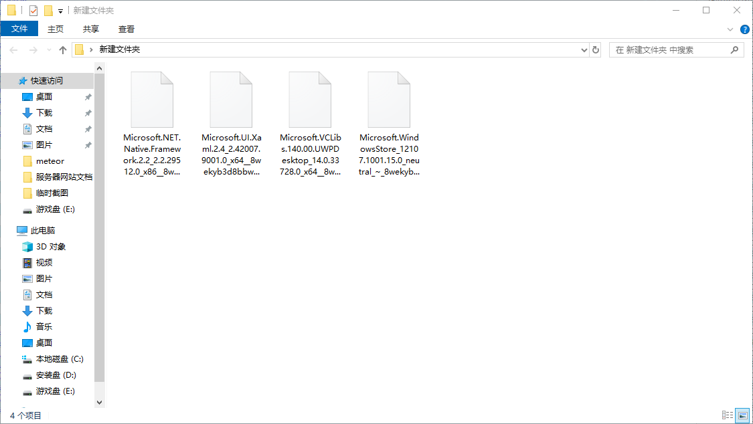The height and width of the screenshot is (424, 753).
Task: Open the 临时截图 folder
Action: pos(52,193)
